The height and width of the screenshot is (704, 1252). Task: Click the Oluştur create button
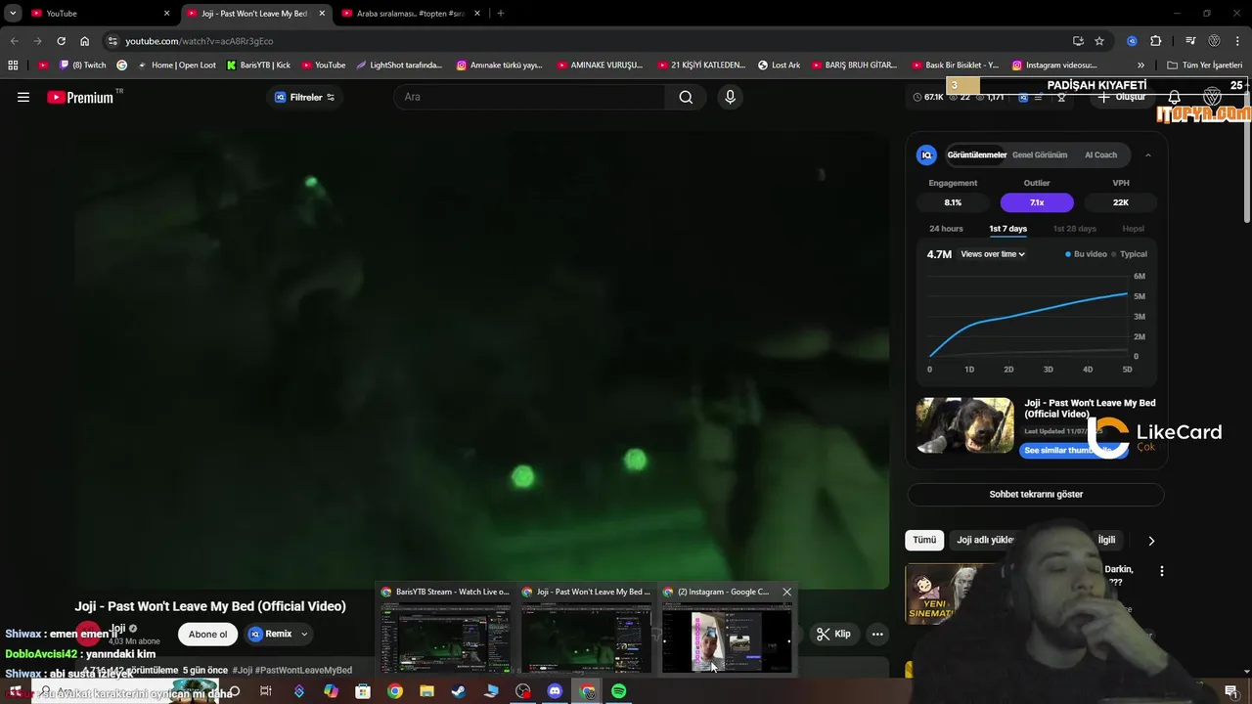click(x=1121, y=97)
